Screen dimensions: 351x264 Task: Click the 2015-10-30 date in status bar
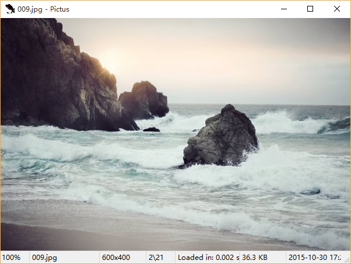point(315,257)
